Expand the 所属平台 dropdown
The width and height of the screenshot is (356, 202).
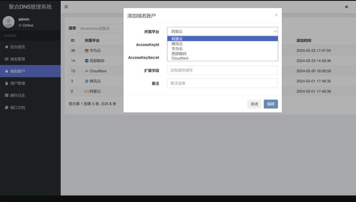point(222,32)
